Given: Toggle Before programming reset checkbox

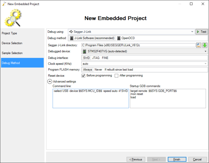Looking at the screenshot, I should [x=84, y=76].
